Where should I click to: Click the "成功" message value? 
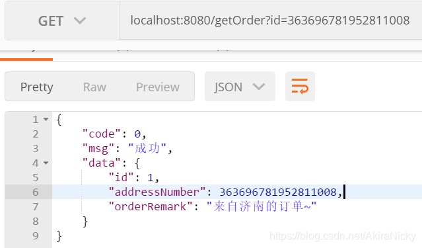(147, 148)
